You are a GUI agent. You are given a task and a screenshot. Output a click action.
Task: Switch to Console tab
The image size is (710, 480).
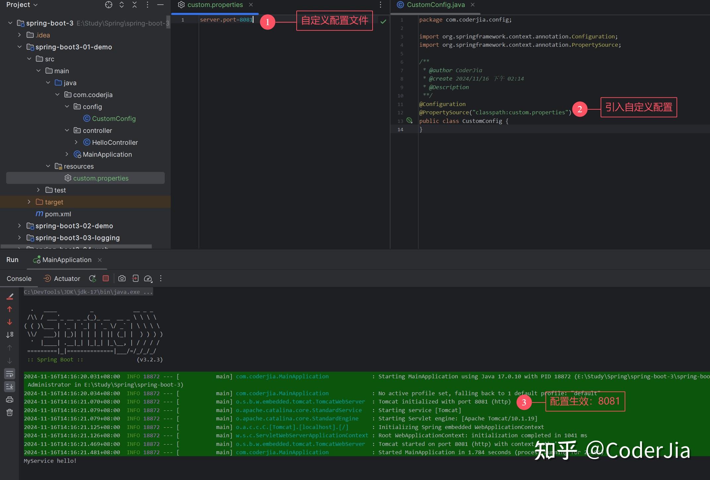(x=19, y=279)
